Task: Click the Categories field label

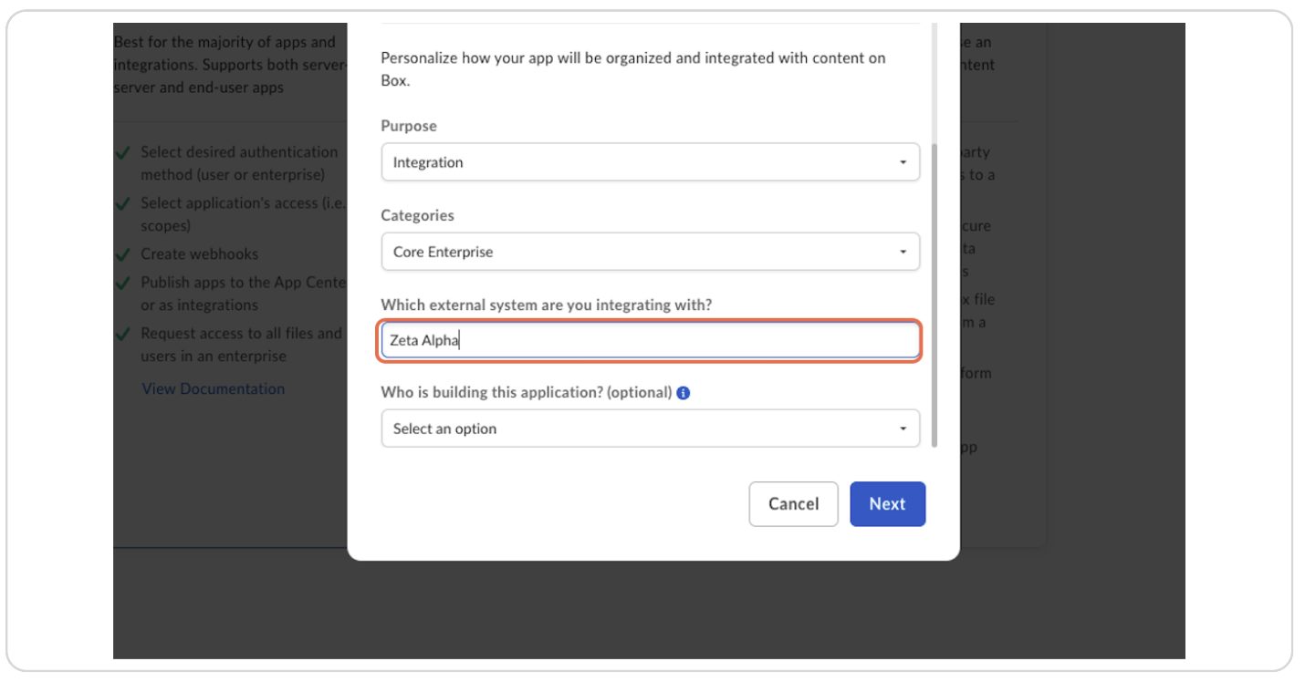Action: tap(417, 215)
